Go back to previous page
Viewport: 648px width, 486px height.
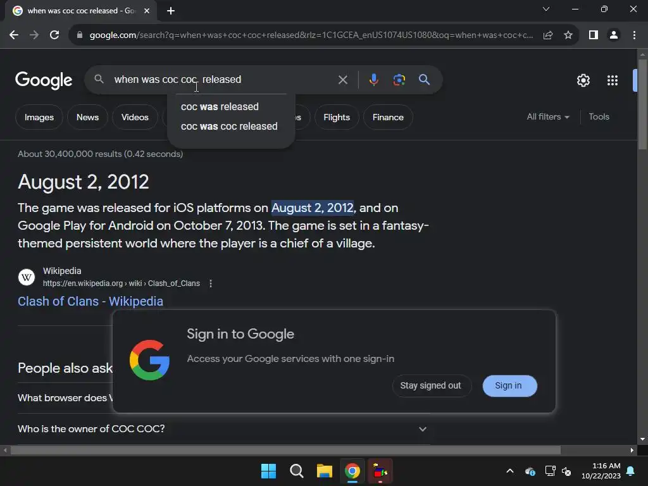[x=14, y=35]
